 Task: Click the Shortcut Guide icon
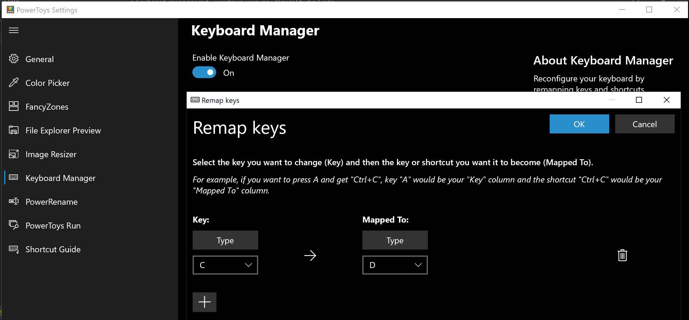[x=14, y=249]
